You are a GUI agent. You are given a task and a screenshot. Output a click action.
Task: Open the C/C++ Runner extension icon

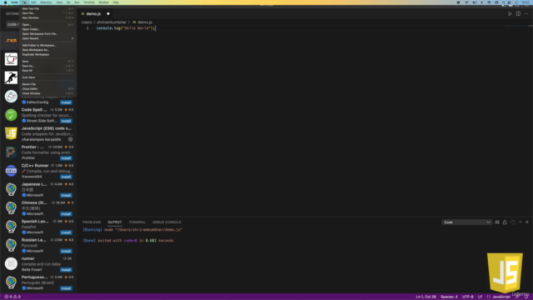point(11,171)
